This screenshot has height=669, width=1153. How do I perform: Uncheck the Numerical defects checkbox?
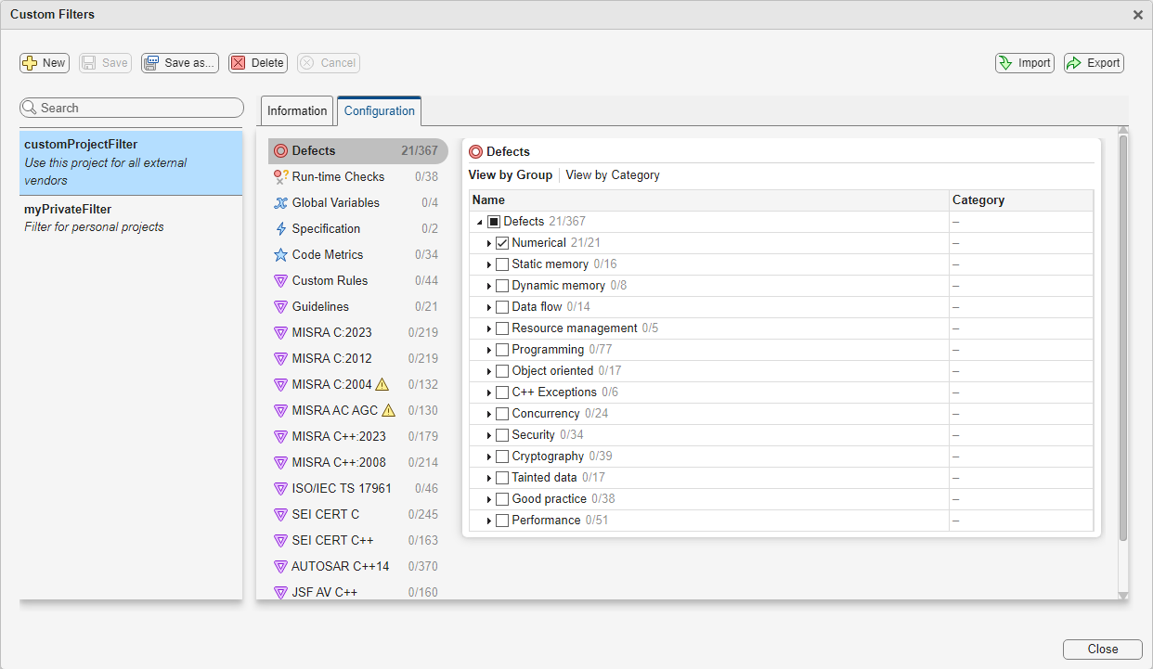pos(501,242)
